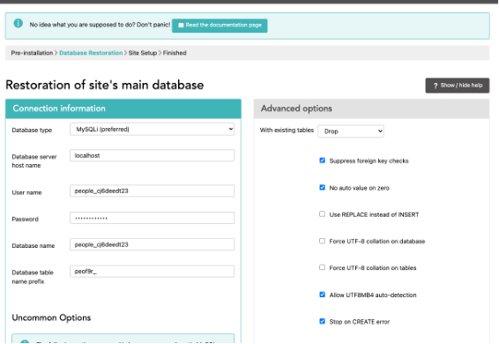The width and height of the screenshot is (499, 344).
Task: Click the With existing tables label
Action: tap(287, 130)
